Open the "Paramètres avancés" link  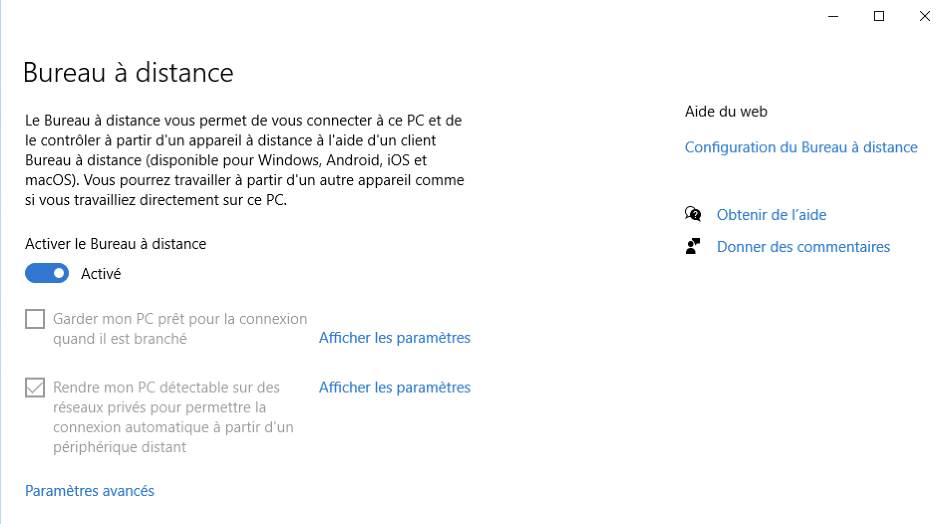coord(90,491)
